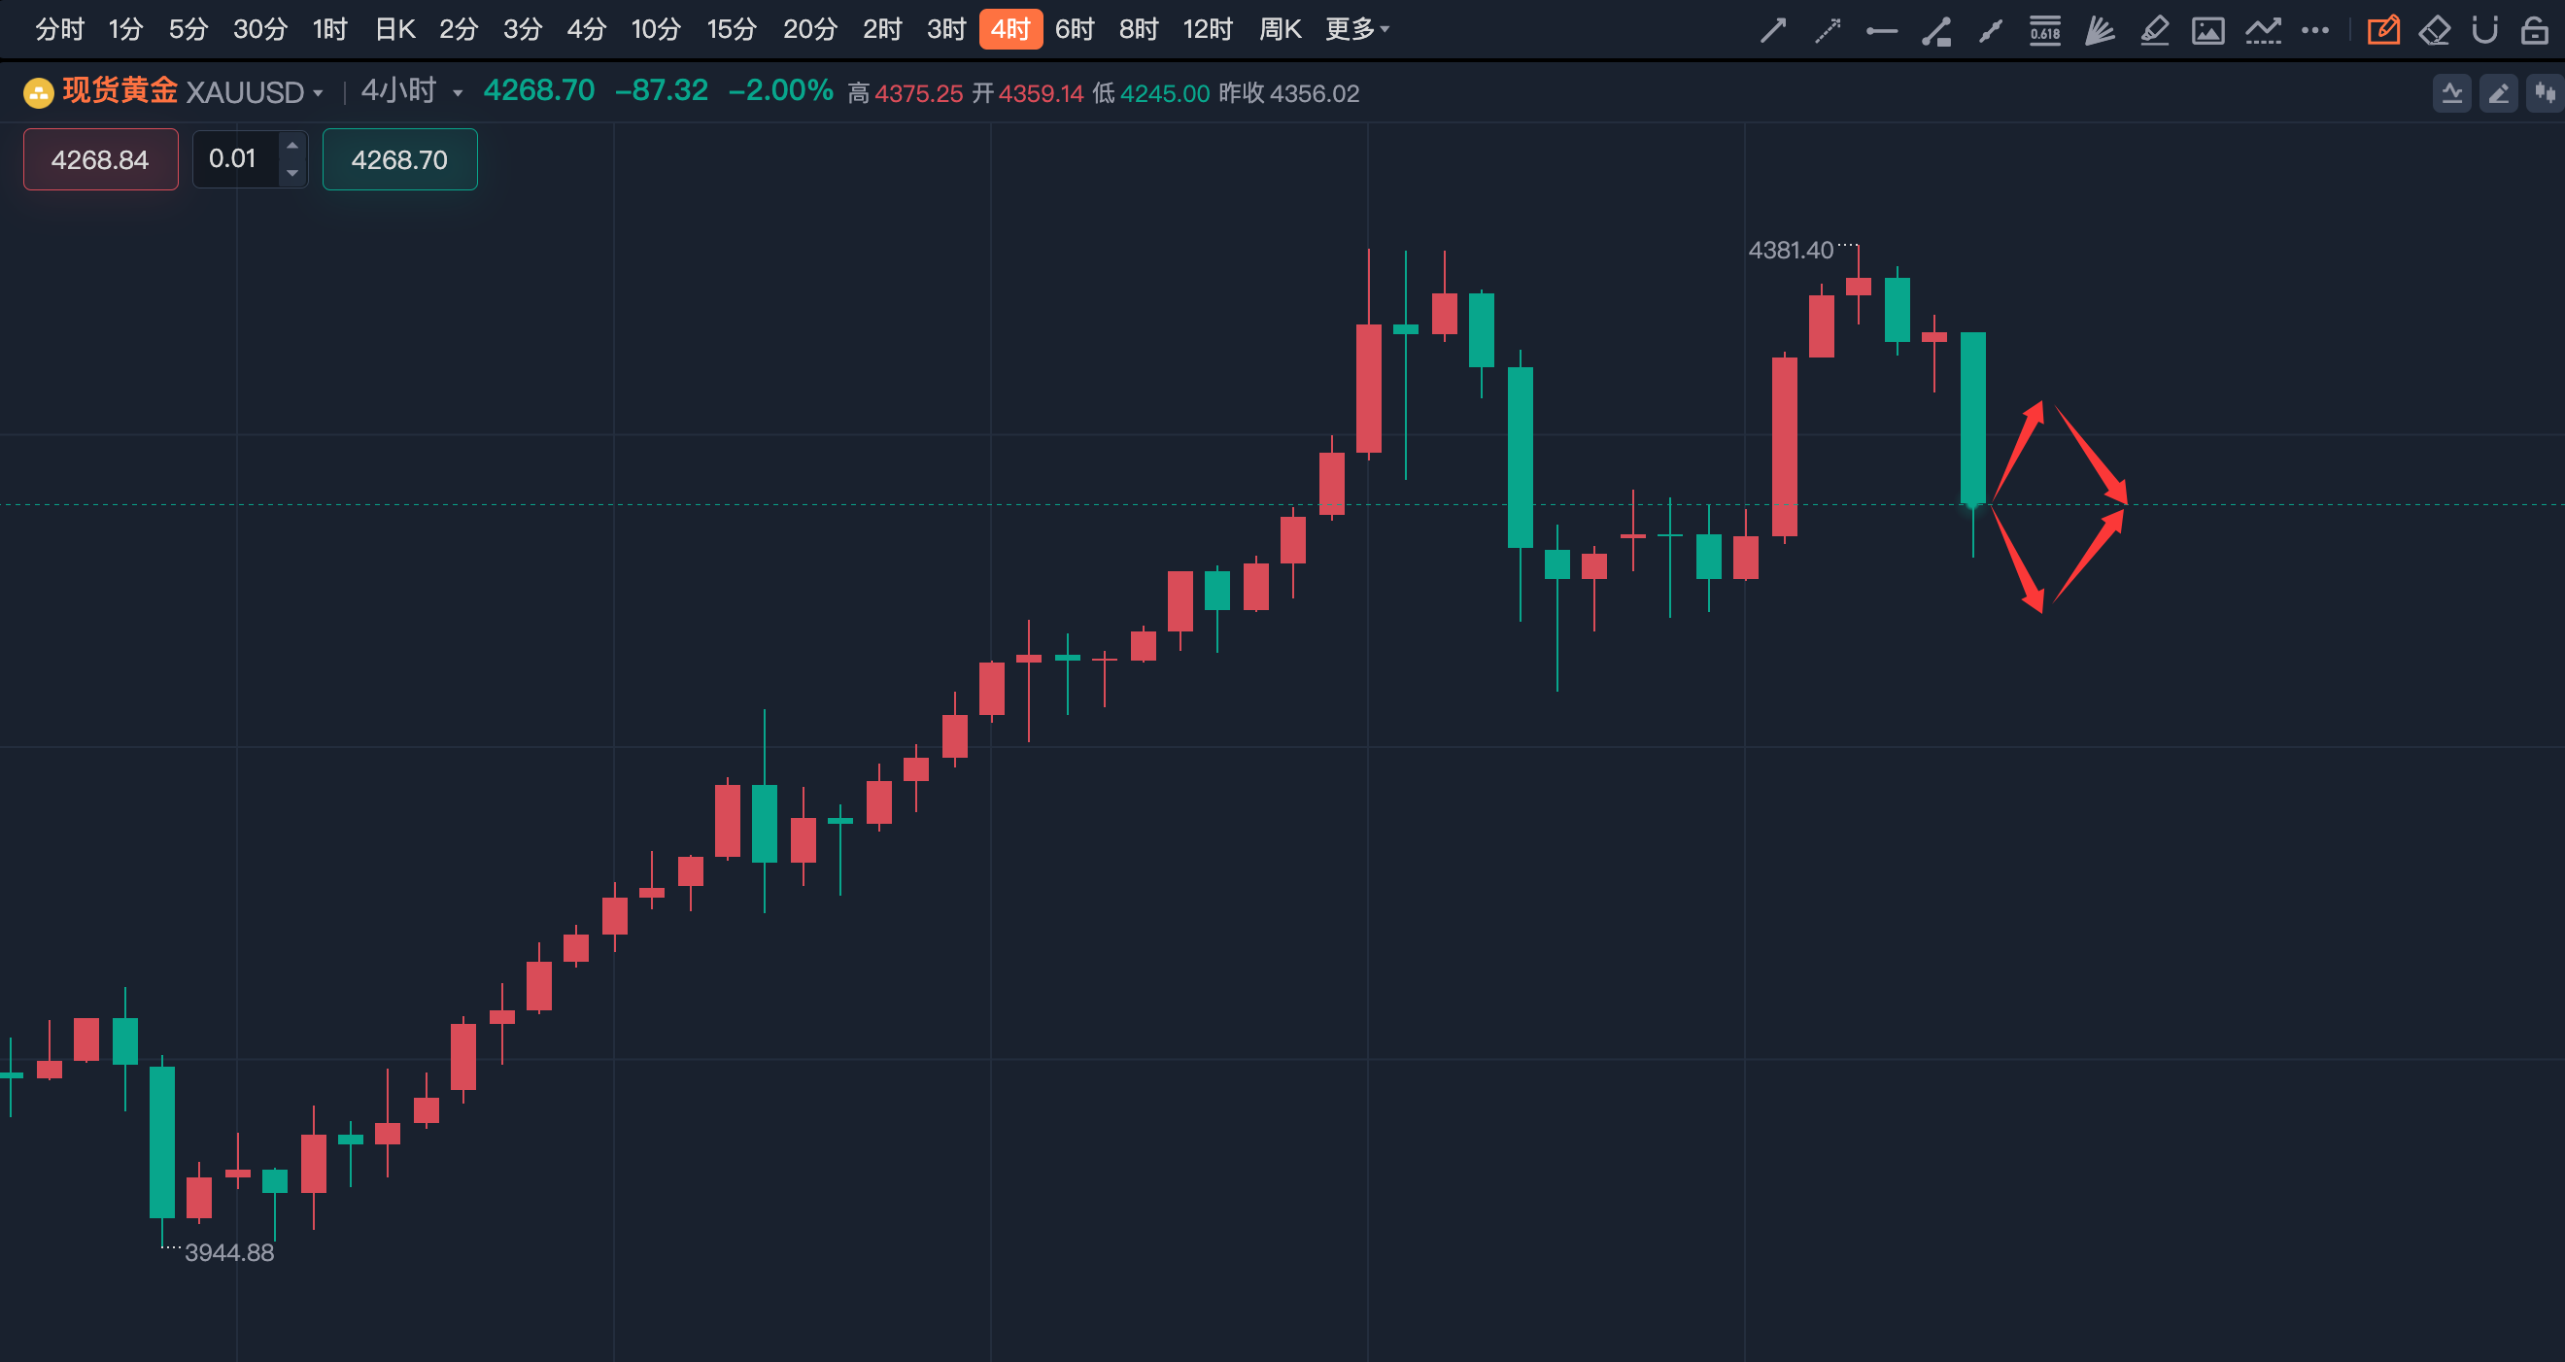Switch to the 30分 timeframe tab
2565x1362 pixels.
(x=259, y=30)
